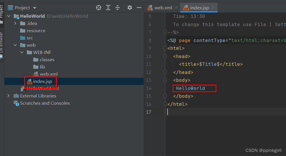The height and width of the screenshot is (156, 286).
Task: Hide the Project tool window with minus icon
Action: pos(139,8)
